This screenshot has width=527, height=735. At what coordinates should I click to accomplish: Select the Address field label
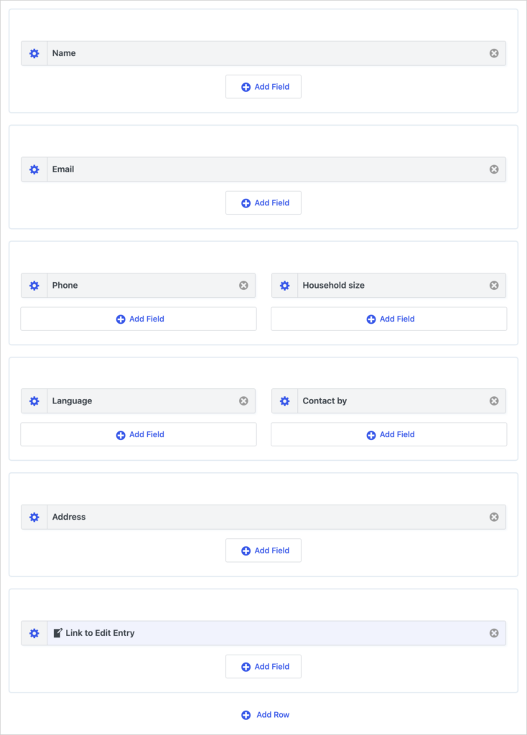pyautogui.click(x=69, y=517)
